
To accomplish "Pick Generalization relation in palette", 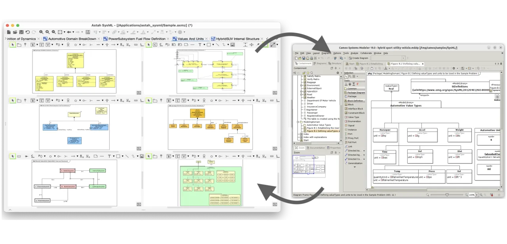I will tap(353, 163).
